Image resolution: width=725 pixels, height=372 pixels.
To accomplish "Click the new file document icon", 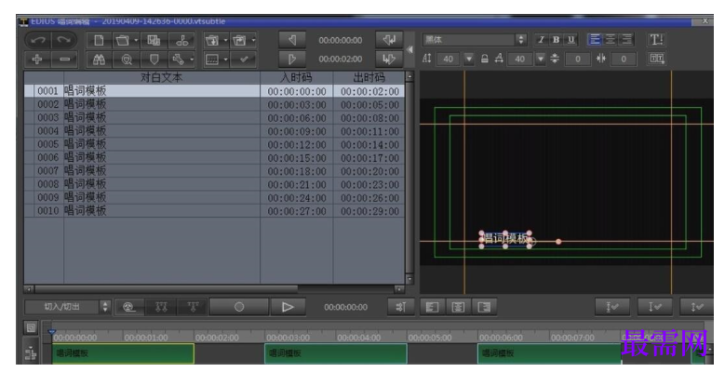I will click(99, 40).
